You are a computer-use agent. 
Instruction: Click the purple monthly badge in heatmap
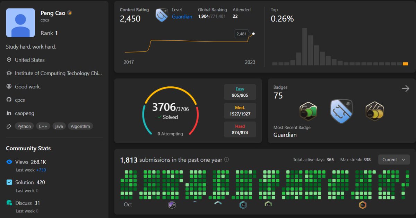pos(172,205)
